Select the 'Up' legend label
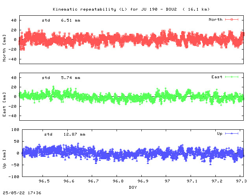 [220, 134]
